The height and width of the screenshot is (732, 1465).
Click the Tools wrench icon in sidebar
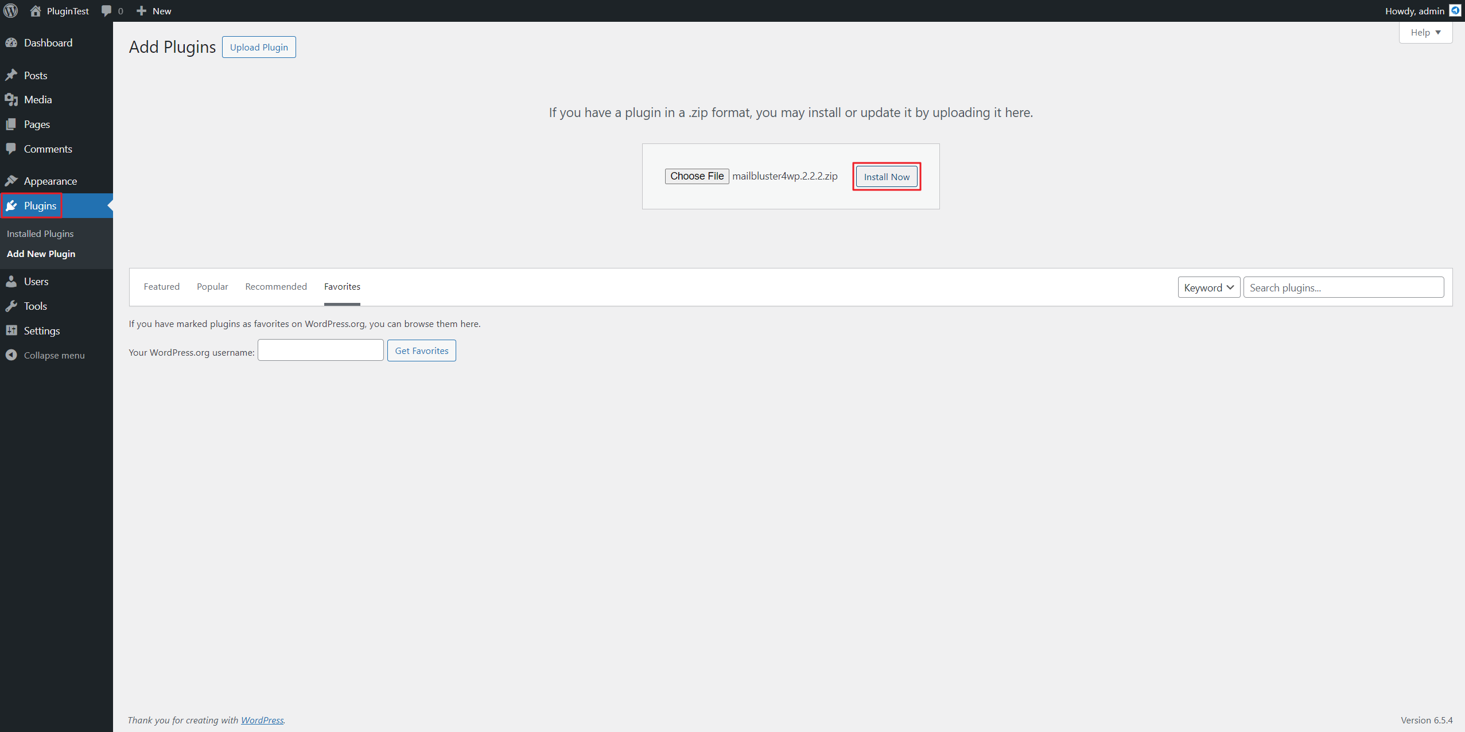pos(11,306)
